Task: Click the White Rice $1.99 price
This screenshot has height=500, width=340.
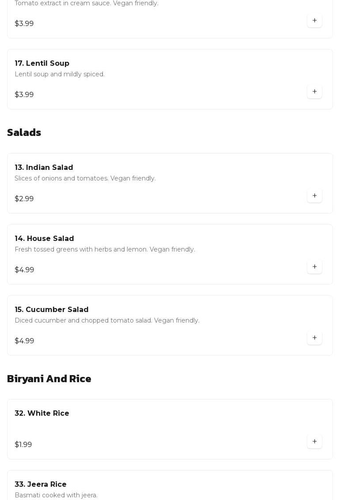Action: 23,445
